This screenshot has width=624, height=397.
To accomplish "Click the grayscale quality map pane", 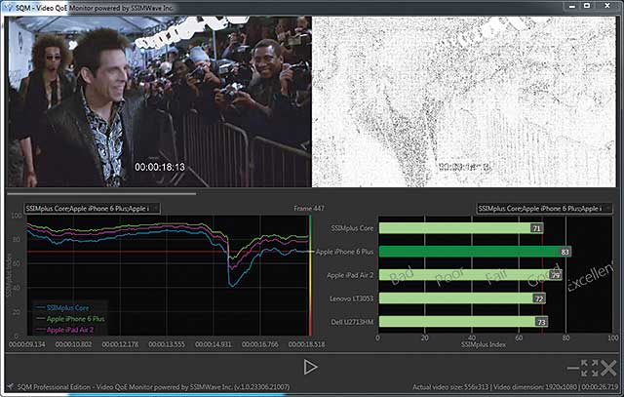I will (464, 101).
